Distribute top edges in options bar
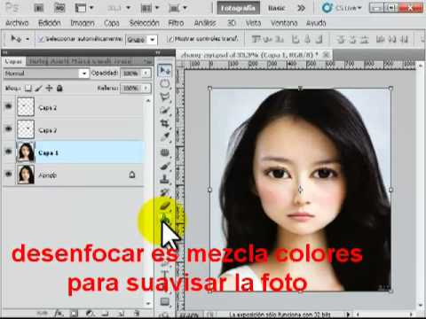This screenshot has height=319, width=426. (x=341, y=39)
